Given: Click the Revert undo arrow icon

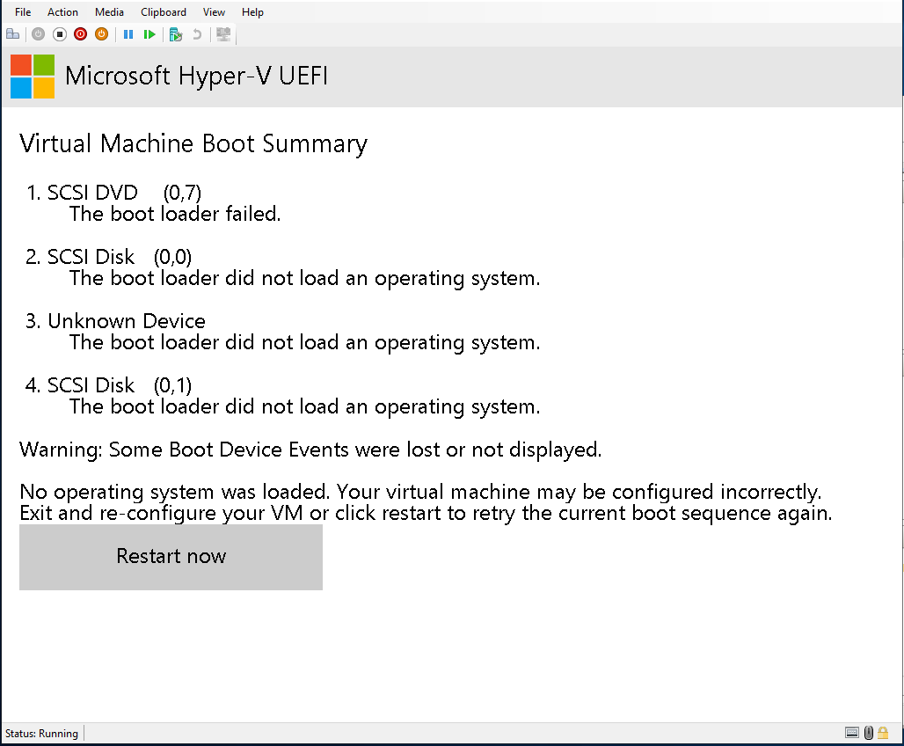Looking at the screenshot, I should [197, 34].
